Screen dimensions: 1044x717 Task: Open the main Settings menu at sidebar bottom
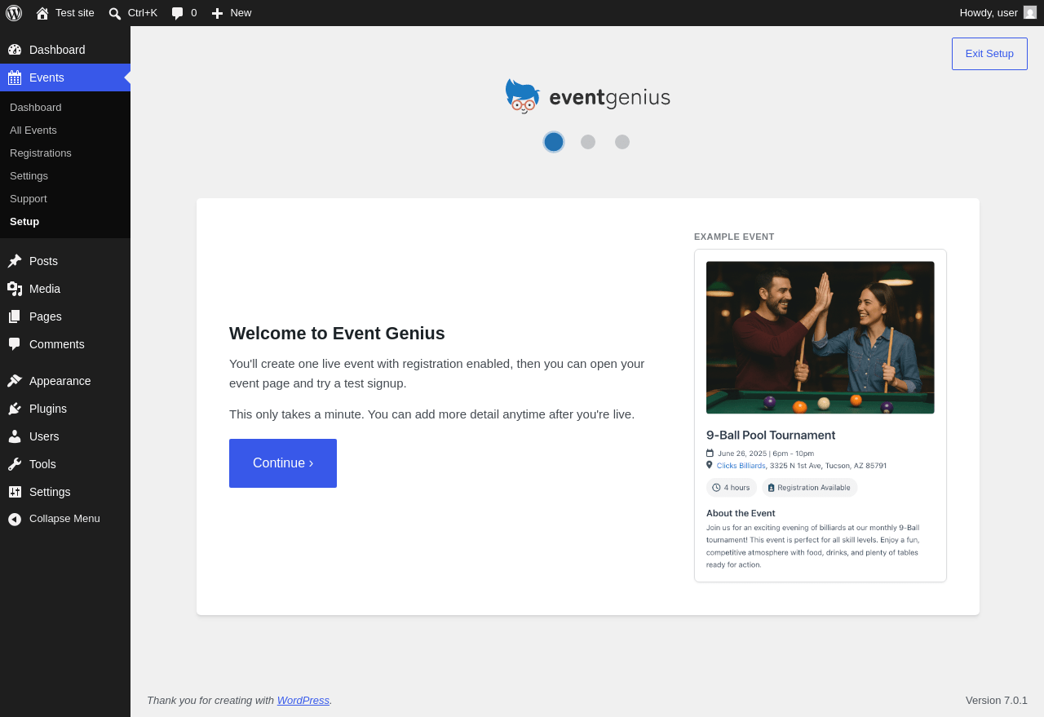65,492
